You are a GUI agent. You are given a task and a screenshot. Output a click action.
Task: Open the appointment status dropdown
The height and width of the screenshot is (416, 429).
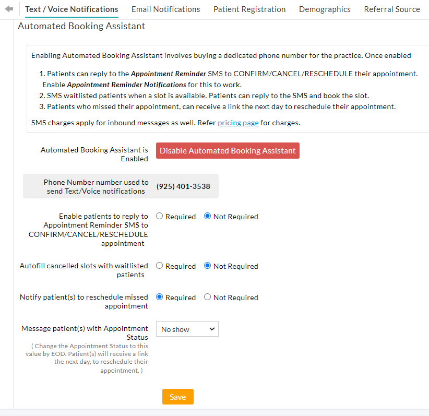(x=187, y=329)
